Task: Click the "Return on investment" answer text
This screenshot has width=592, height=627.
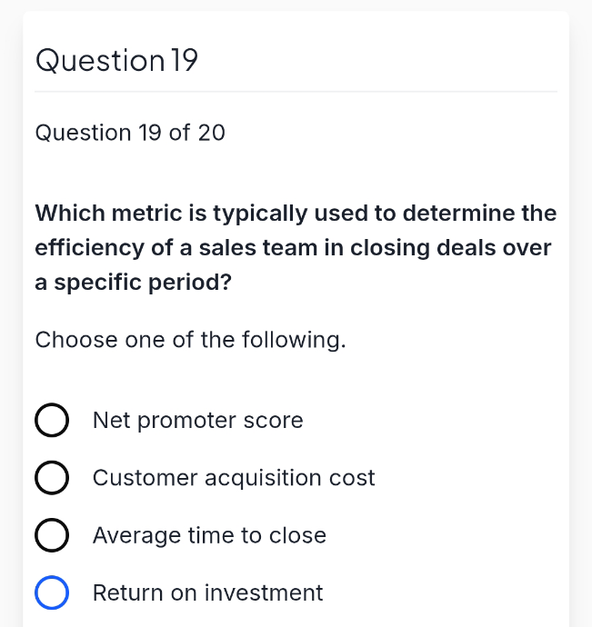Action: 207,593
